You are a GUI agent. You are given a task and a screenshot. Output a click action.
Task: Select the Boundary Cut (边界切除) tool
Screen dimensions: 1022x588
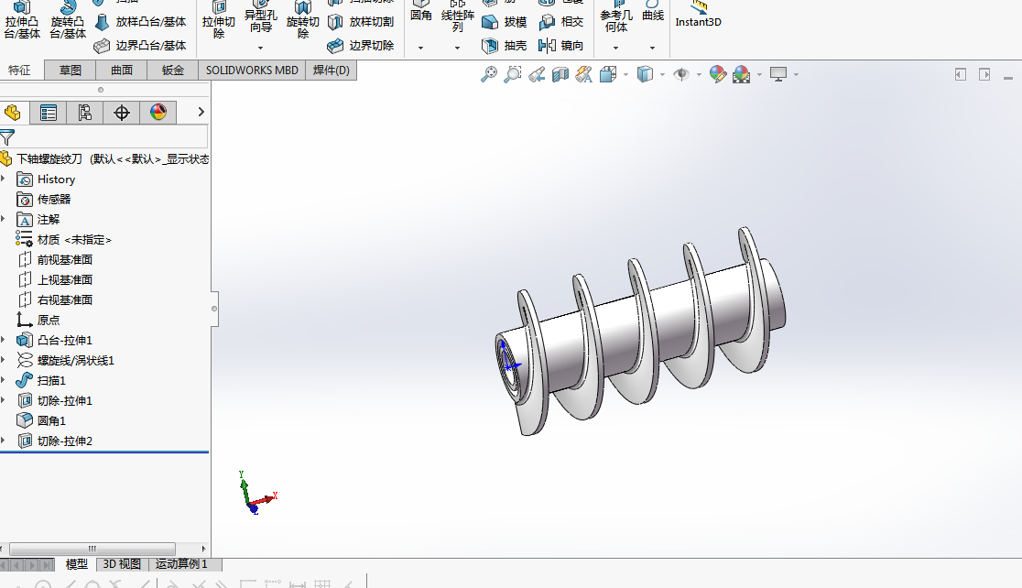coord(361,46)
